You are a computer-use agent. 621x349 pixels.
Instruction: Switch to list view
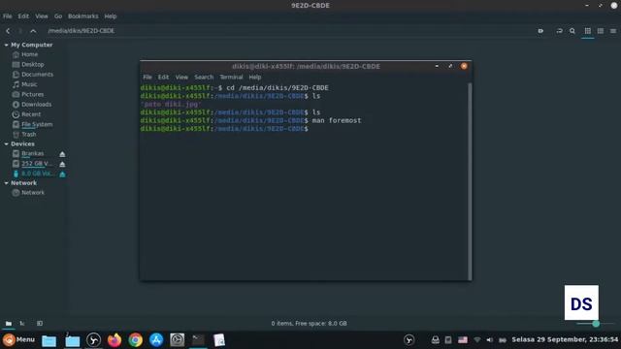[601, 31]
